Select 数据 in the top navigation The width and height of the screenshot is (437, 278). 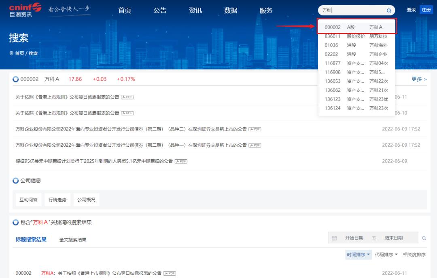tap(231, 11)
